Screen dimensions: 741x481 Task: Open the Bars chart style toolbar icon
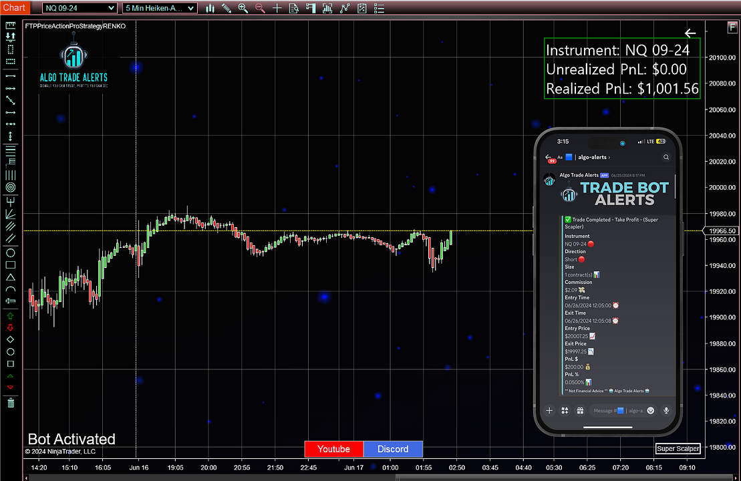click(x=210, y=8)
